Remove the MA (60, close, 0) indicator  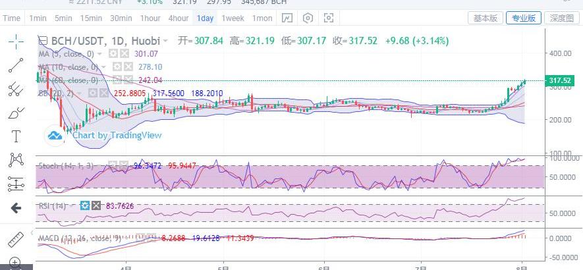(x=128, y=80)
